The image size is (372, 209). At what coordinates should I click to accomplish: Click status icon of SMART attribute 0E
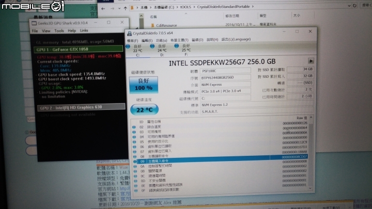coord(136,186)
